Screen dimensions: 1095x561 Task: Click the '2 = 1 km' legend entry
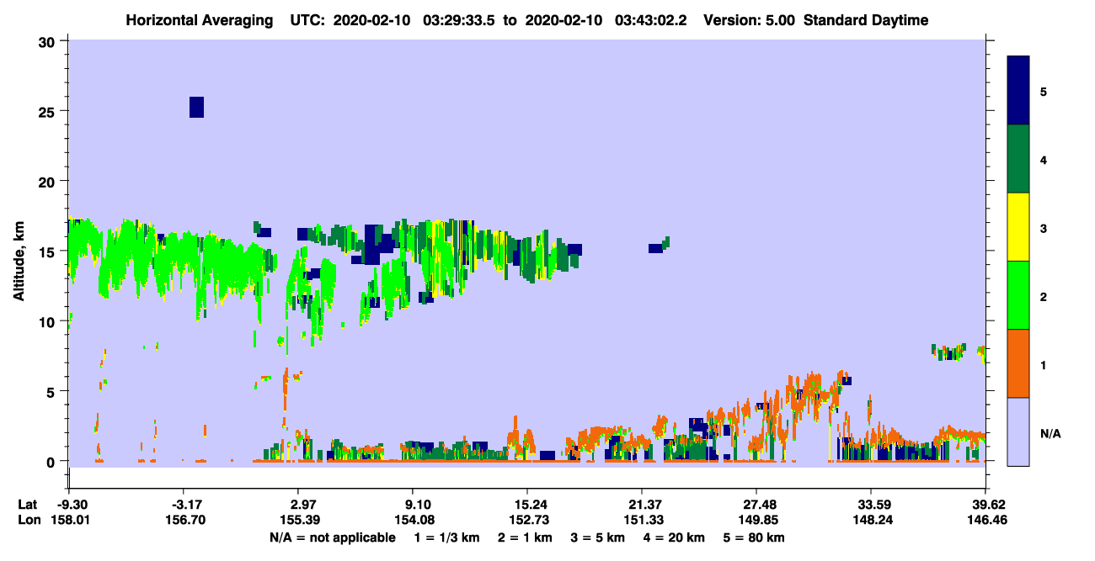point(525,537)
